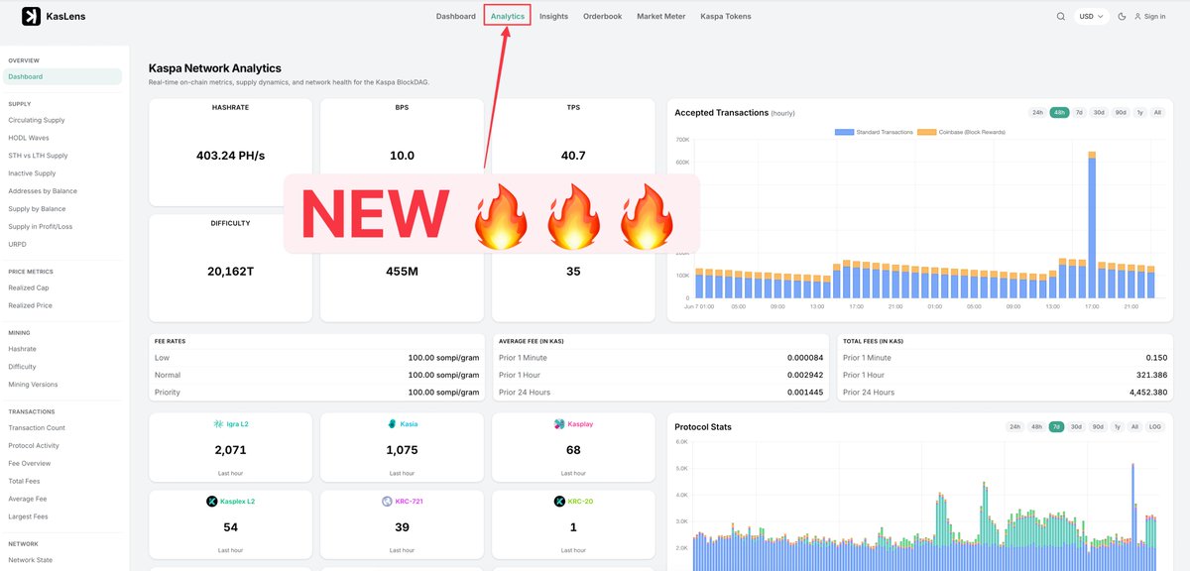Toggle LOG scale on Protocol Stats
Image resolution: width=1190 pixels, height=571 pixels.
coord(1155,426)
